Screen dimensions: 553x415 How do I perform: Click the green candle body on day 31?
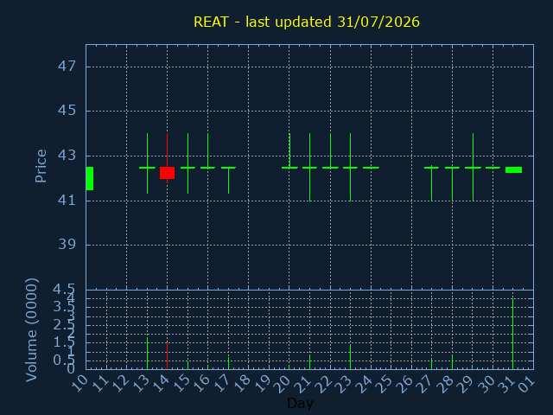[x=513, y=169]
